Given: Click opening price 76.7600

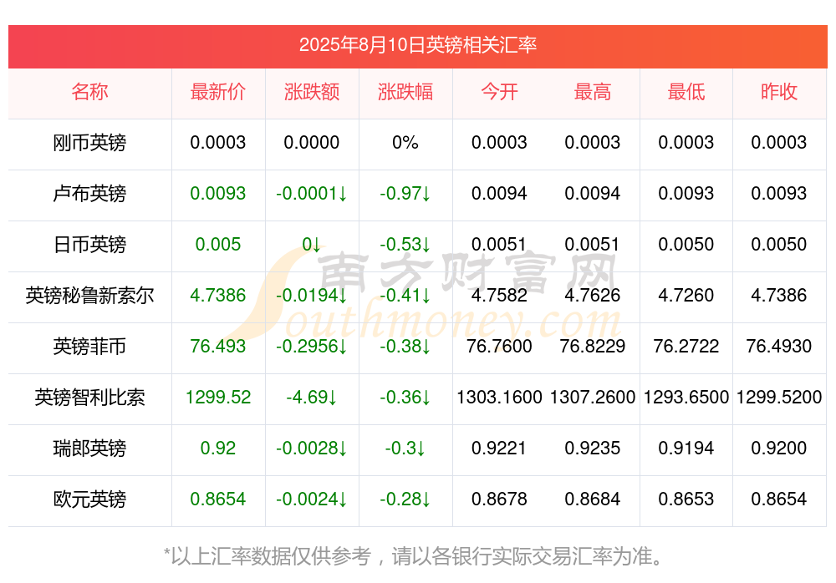Looking at the screenshot, I should 499,347.
